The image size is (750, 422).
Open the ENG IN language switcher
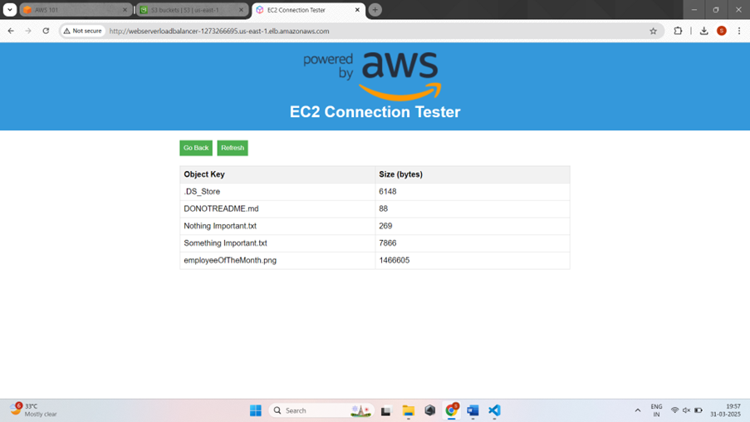(656, 410)
